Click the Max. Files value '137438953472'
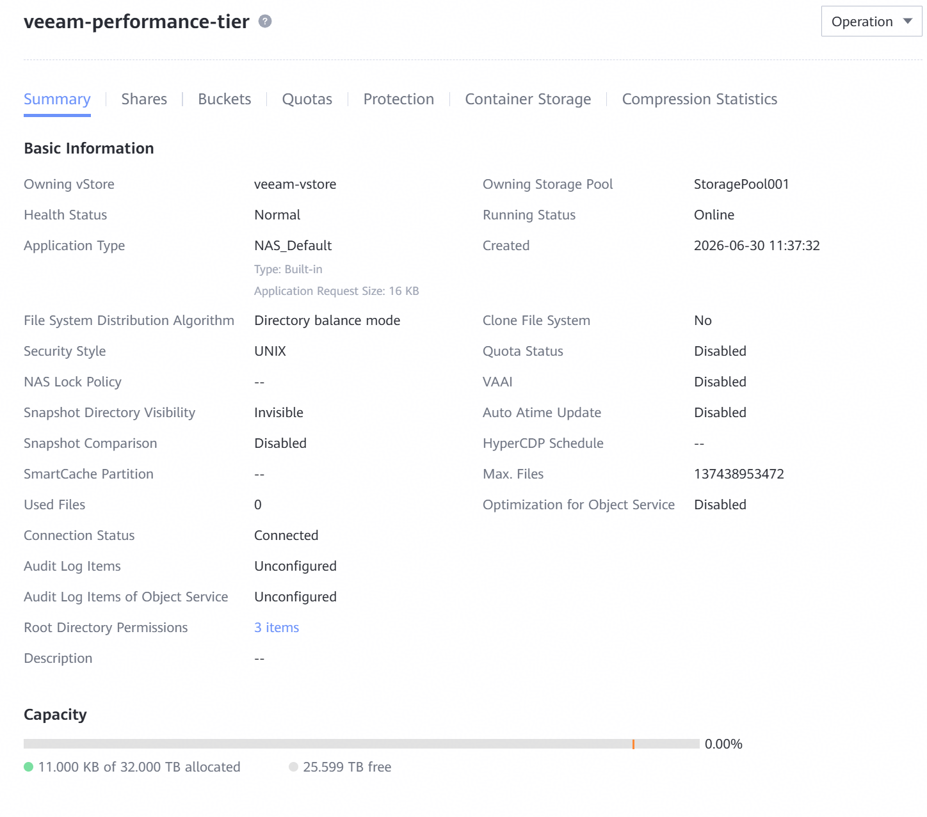927x817 pixels. point(739,474)
